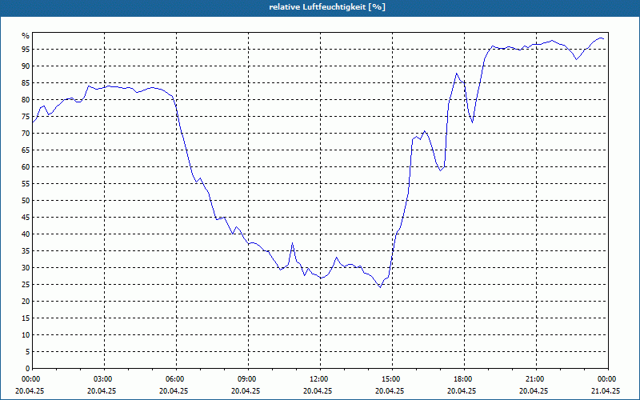This screenshot has width=640, height=400.
Task: Select the y-axis label '90'
Action: (x=26, y=66)
